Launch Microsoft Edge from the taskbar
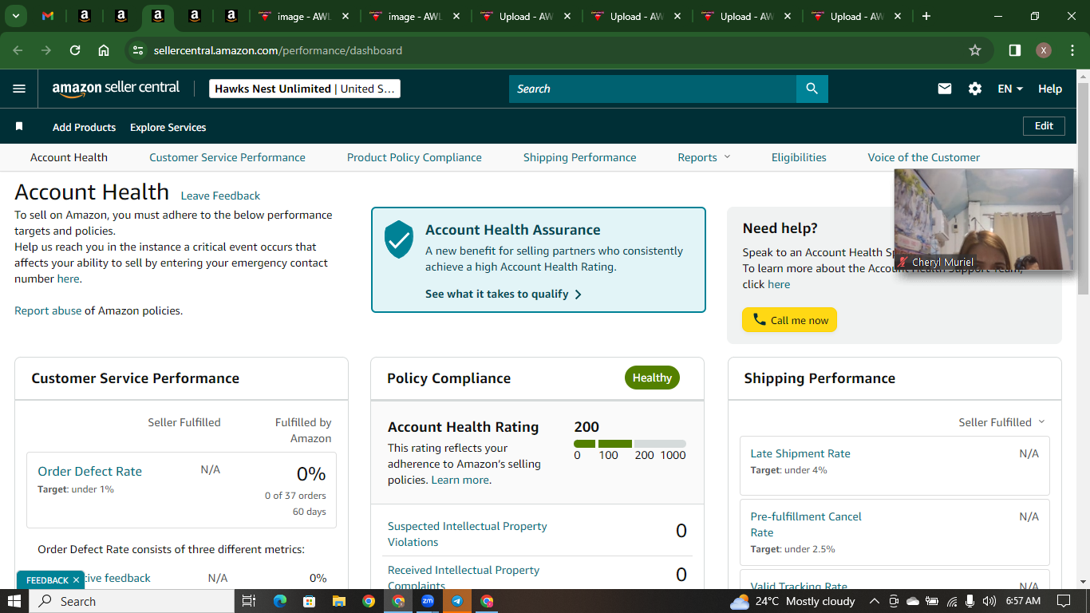 tap(279, 601)
